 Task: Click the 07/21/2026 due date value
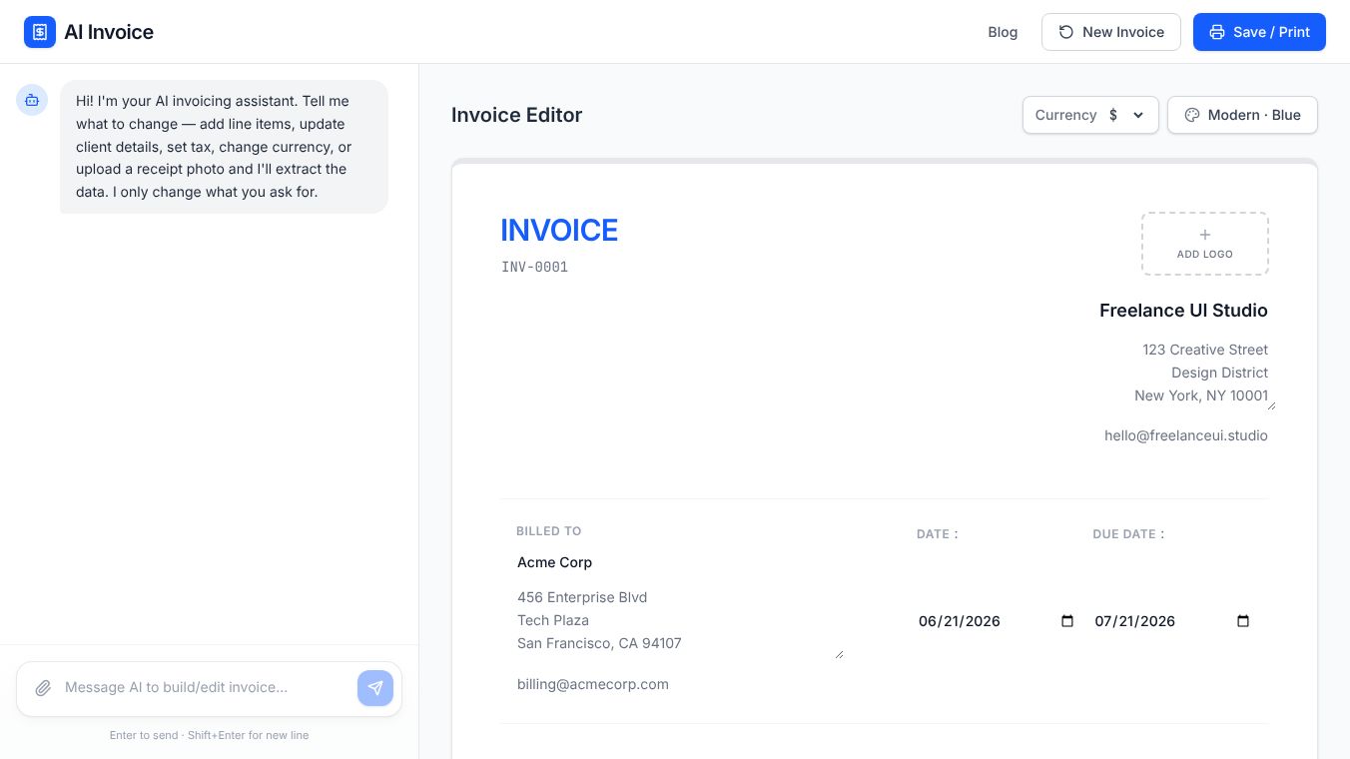(x=1135, y=621)
